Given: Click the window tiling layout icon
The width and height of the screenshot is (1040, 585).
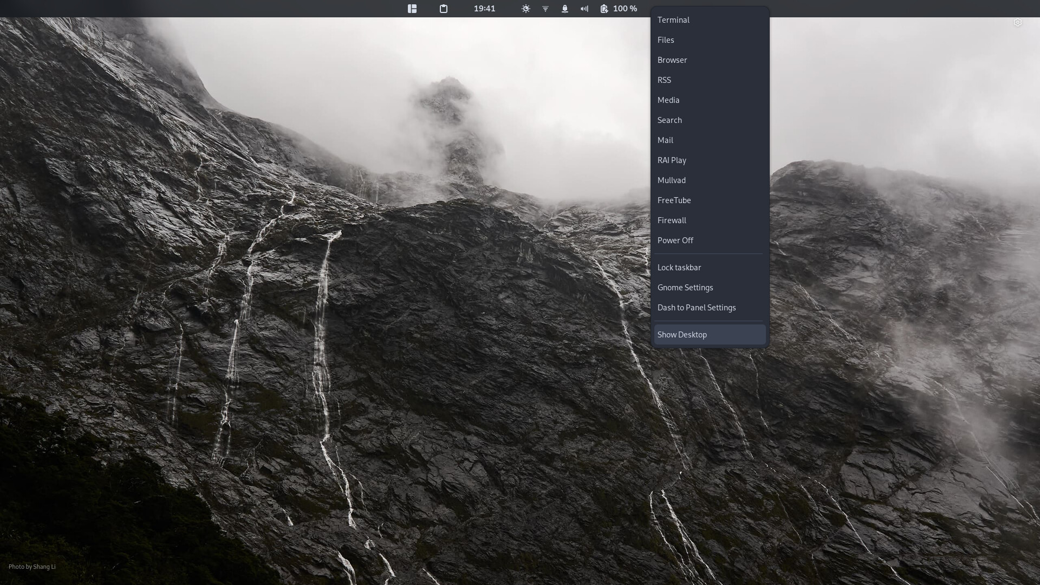Looking at the screenshot, I should click(412, 9).
